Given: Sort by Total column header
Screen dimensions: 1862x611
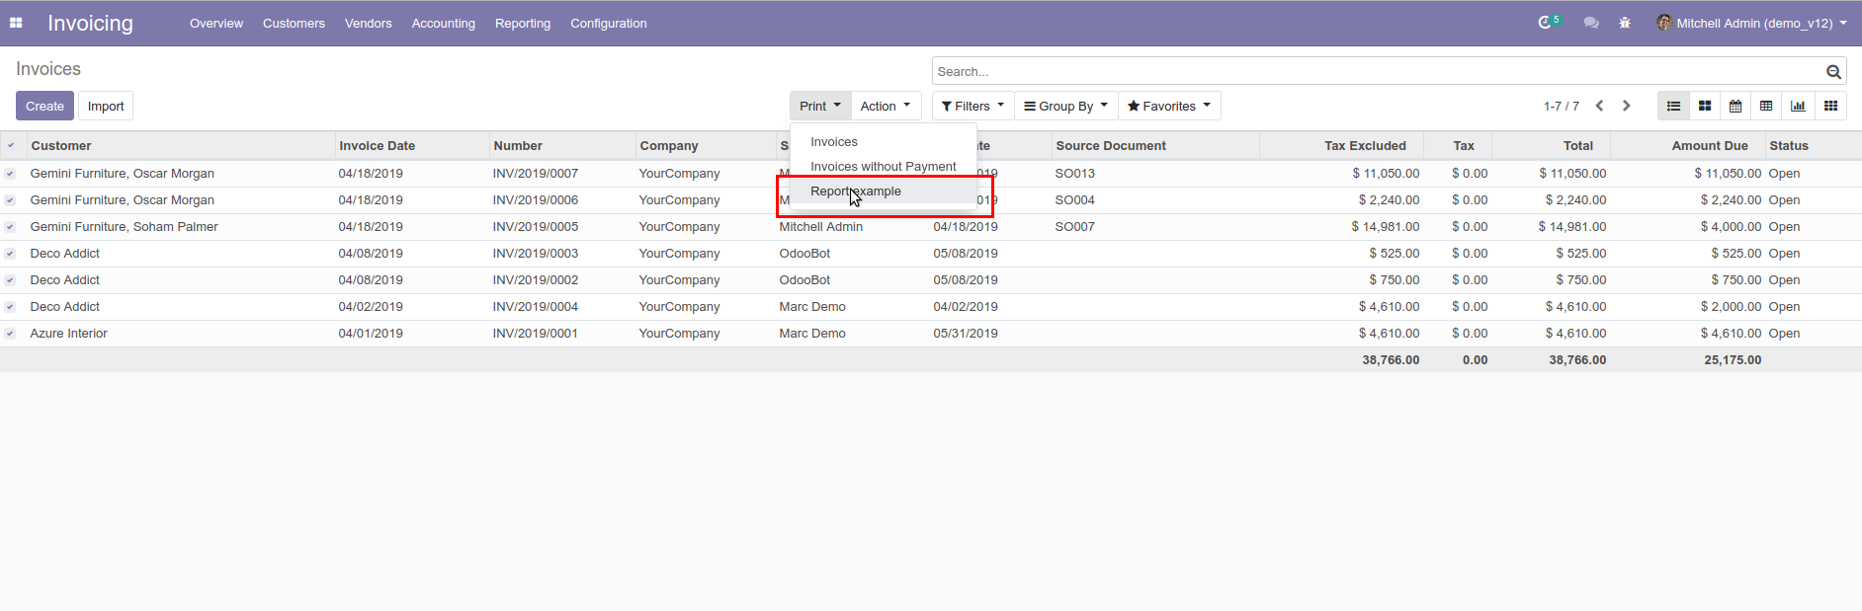Looking at the screenshot, I should (x=1552, y=145).
